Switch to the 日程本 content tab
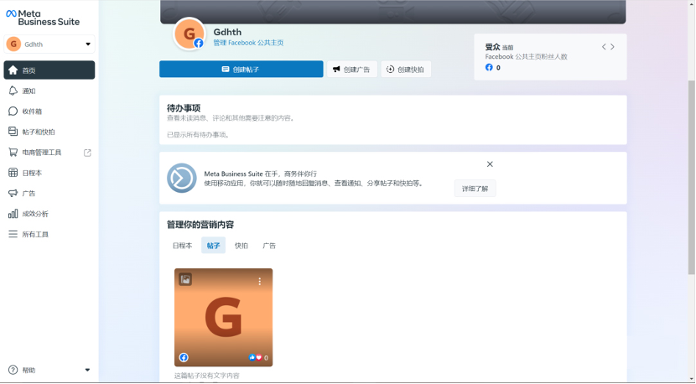Image resolution: width=696 pixels, height=384 pixels. pos(182,246)
